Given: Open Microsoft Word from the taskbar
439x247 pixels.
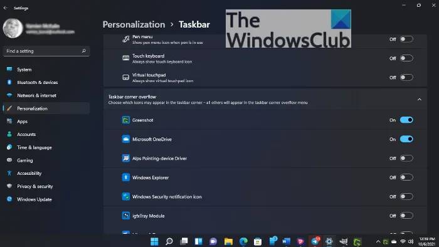Looking at the screenshot, I should [286, 241].
